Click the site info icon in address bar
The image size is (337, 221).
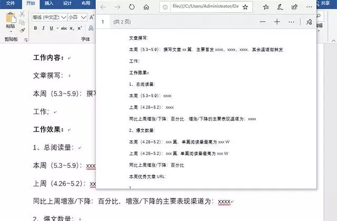(165, 7)
